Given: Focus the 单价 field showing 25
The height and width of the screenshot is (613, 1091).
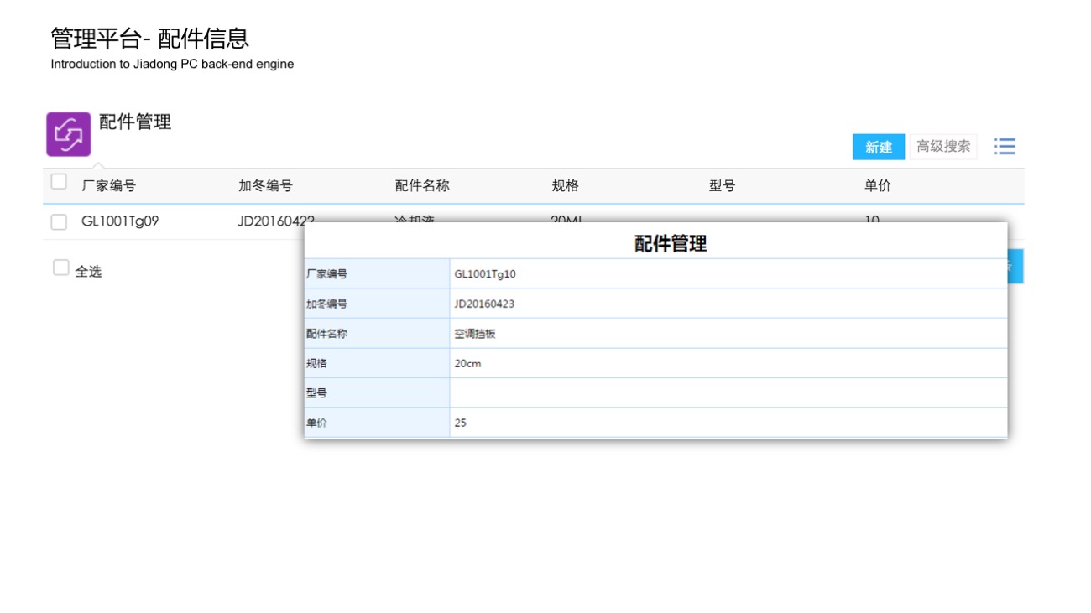Looking at the screenshot, I should [x=728, y=423].
